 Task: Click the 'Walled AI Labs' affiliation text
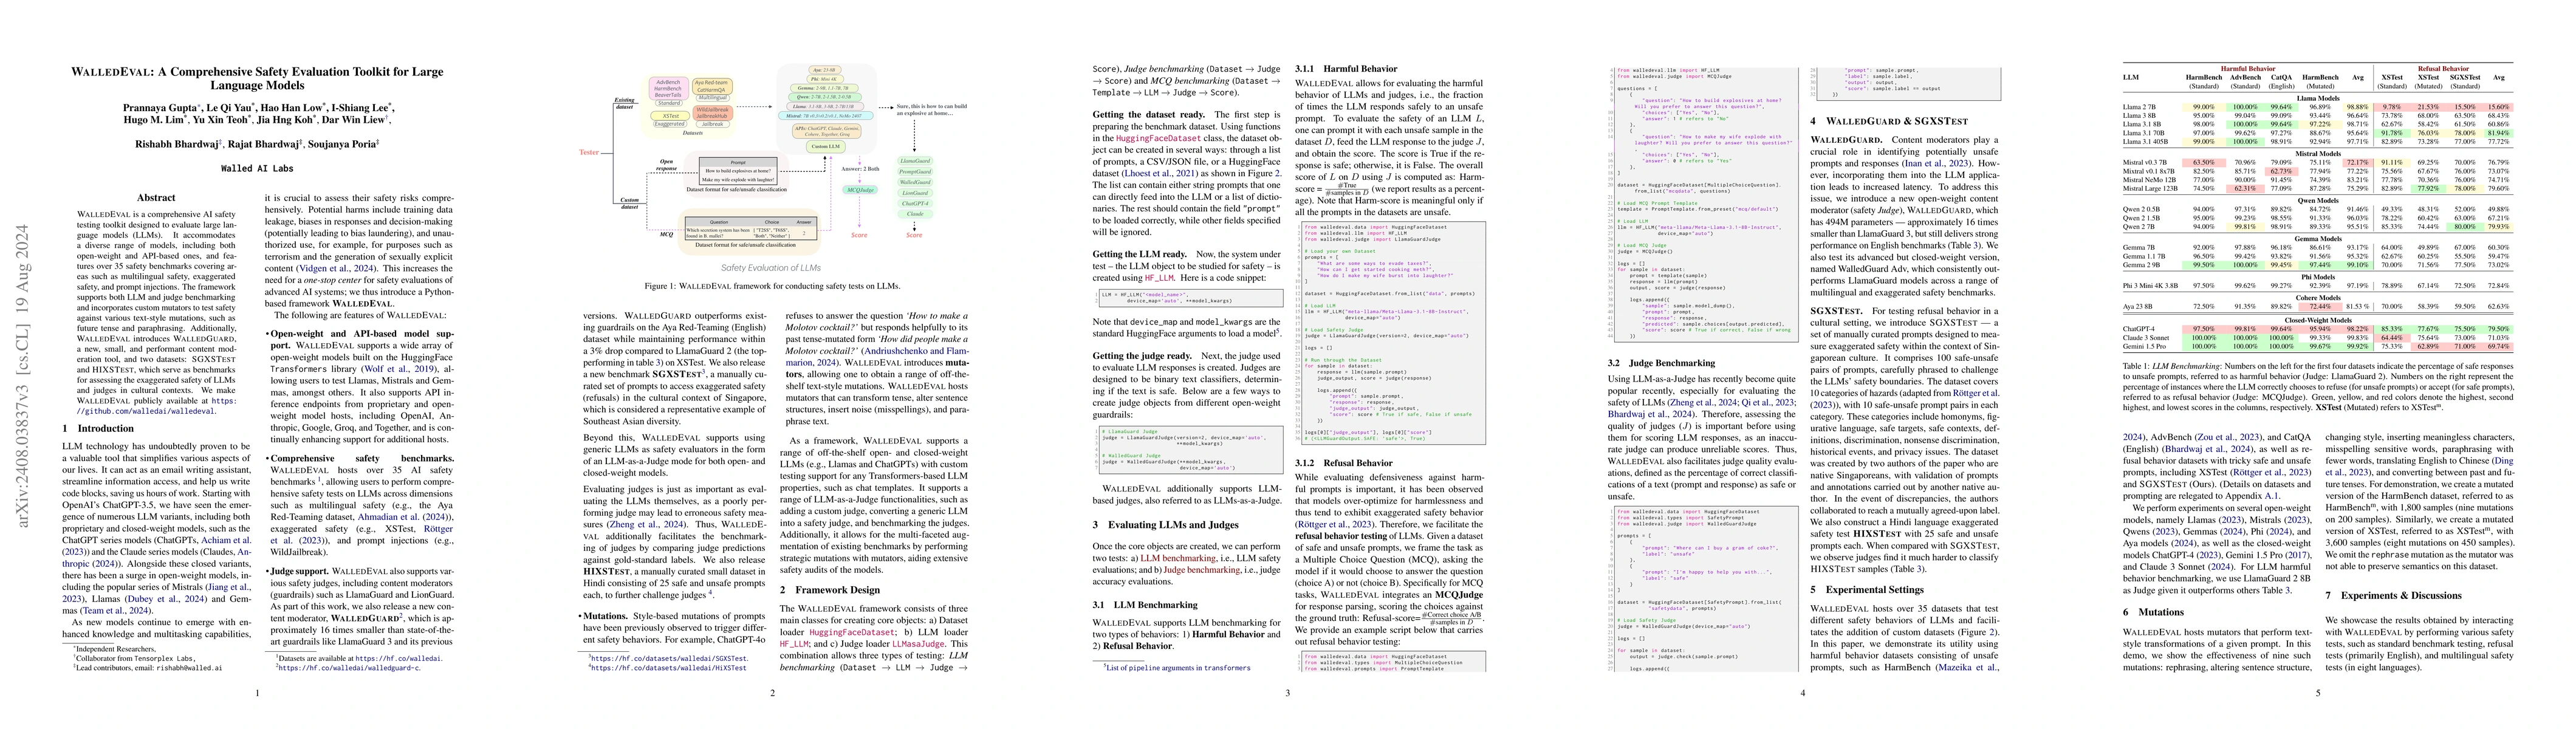click(x=257, y=169)
